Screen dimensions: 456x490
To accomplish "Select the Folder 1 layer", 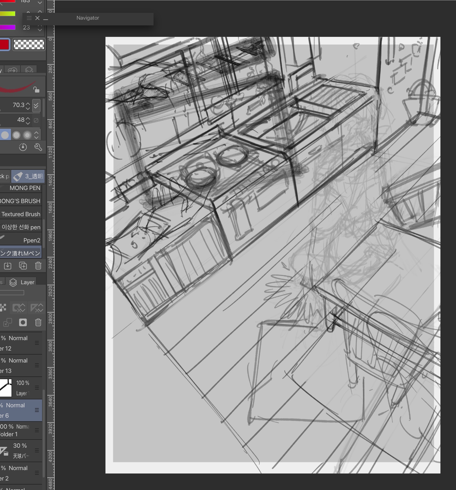I will [16, 430].
